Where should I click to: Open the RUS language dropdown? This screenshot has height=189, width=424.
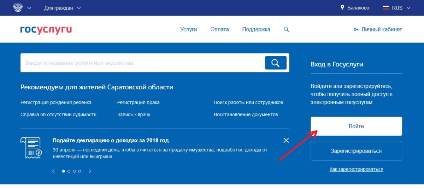pos(396,8)
